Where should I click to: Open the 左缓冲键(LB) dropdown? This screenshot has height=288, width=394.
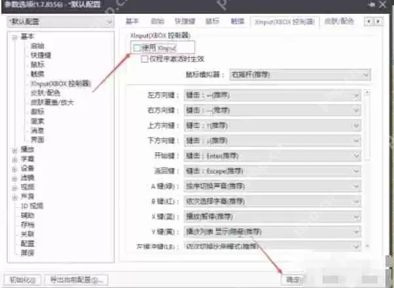pos(272,246)
